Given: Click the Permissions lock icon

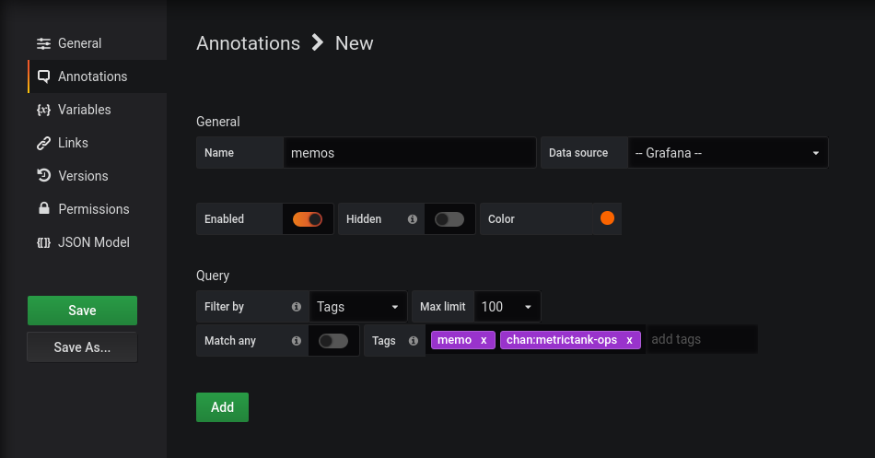Looking at the screenshot, I should [x=43, y=209].
